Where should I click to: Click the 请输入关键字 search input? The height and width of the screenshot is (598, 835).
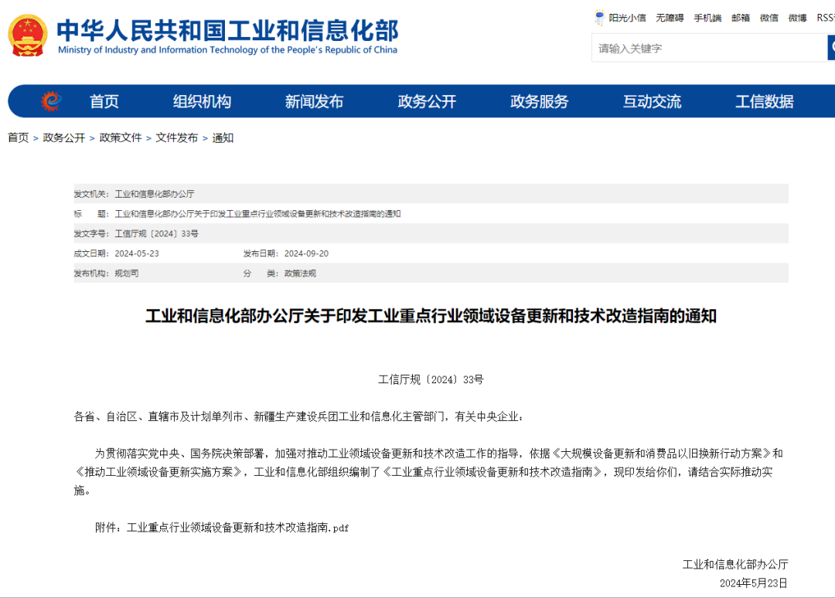pyautogui.click(x=708, y=48)
